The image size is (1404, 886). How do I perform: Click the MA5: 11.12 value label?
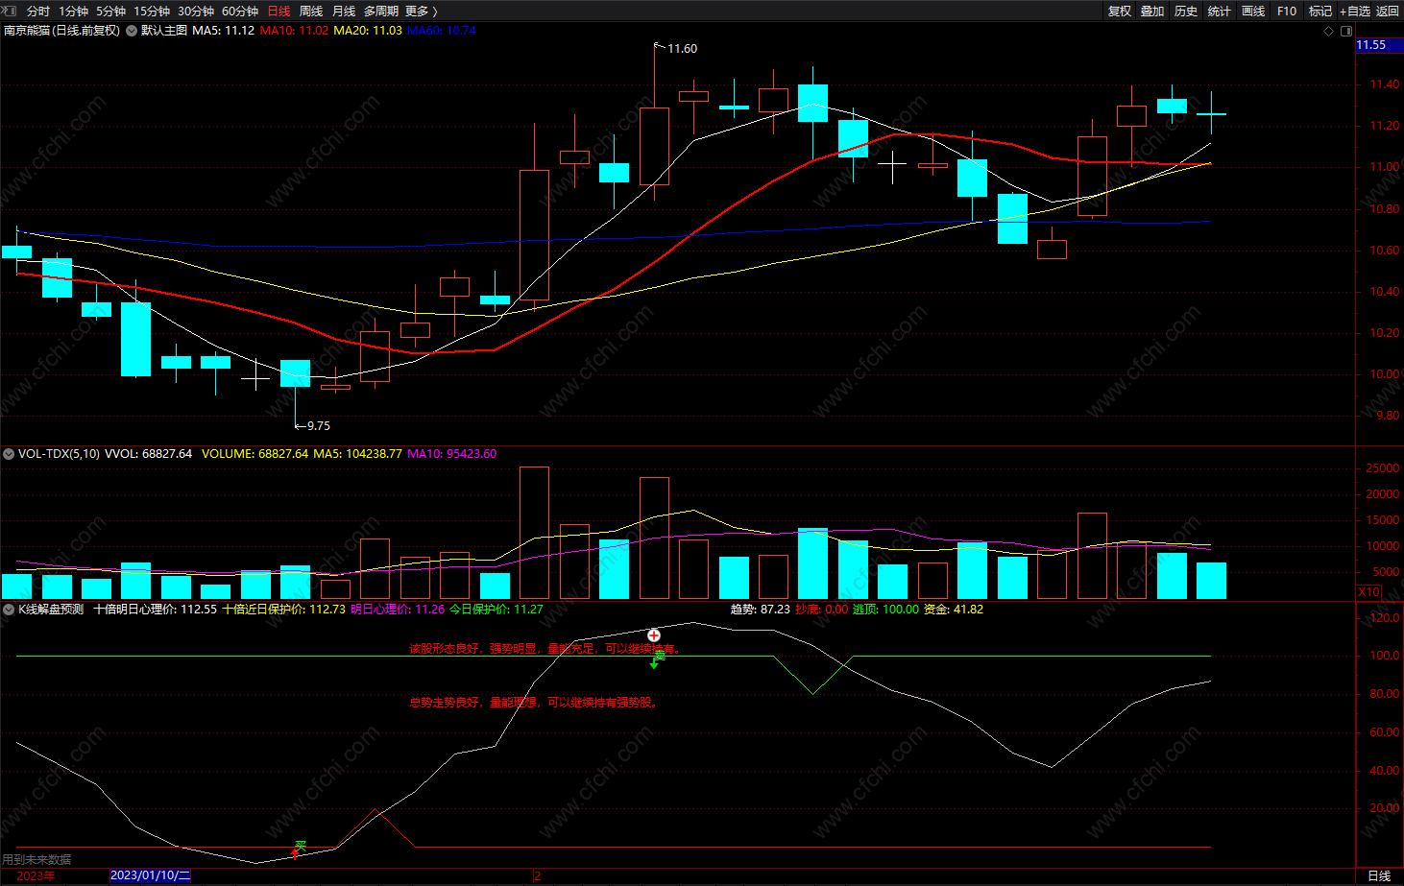(224, 31)
